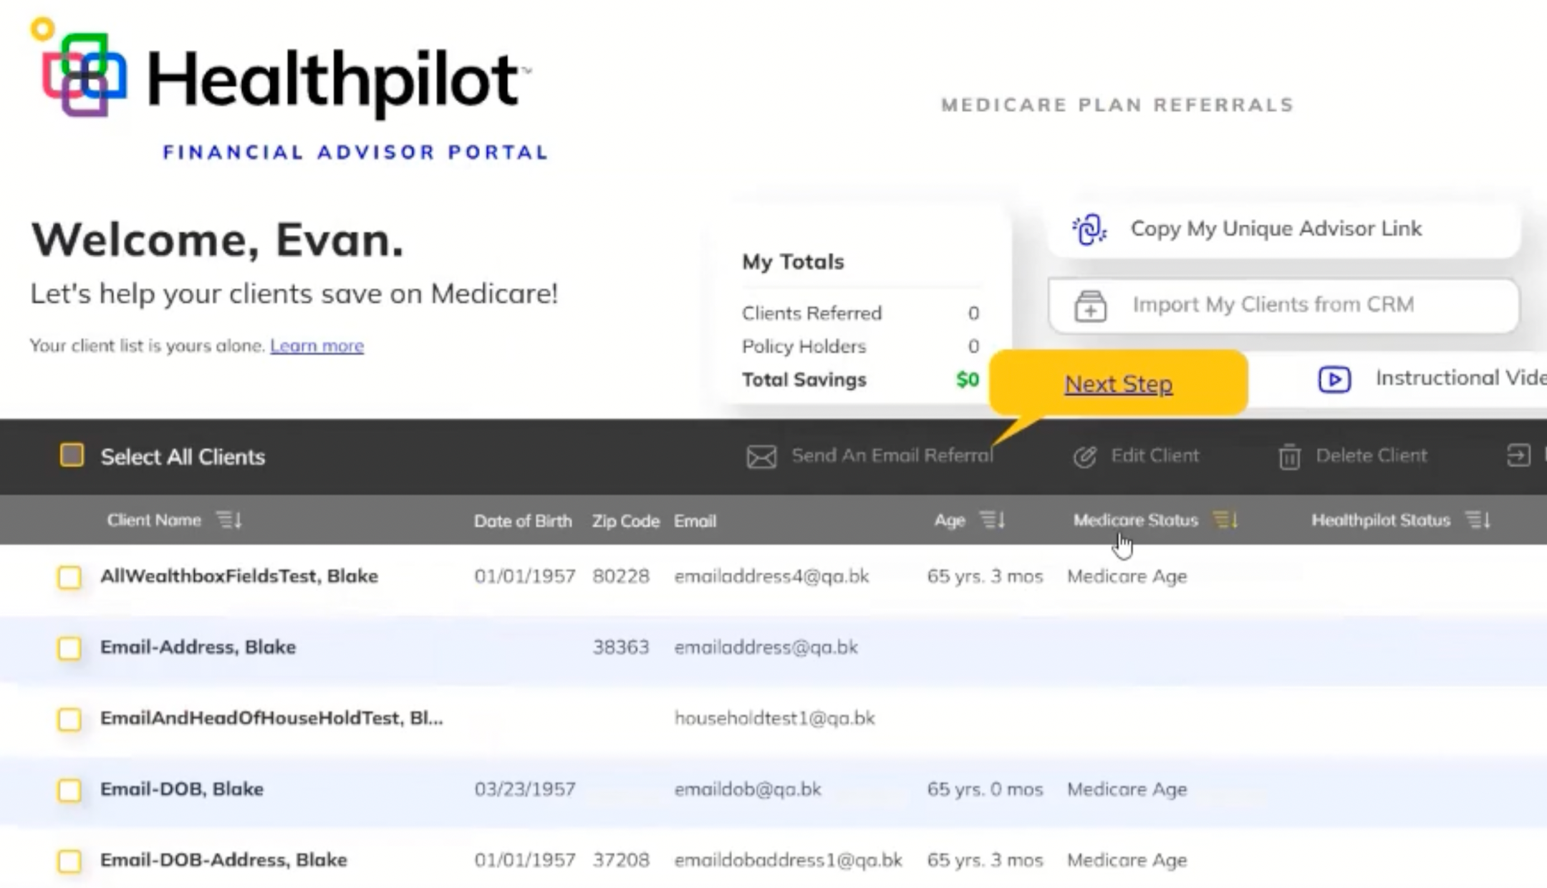Sort by Healthpilot Status sort icon
Screen dimensions: 1547x888
pyautogui.click(x=1478, y=520)
